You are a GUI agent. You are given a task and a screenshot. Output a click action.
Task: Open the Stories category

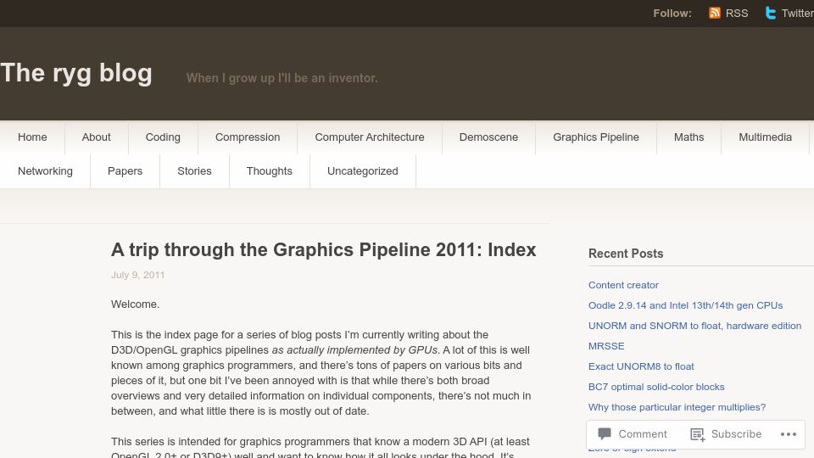pos(194,170)
